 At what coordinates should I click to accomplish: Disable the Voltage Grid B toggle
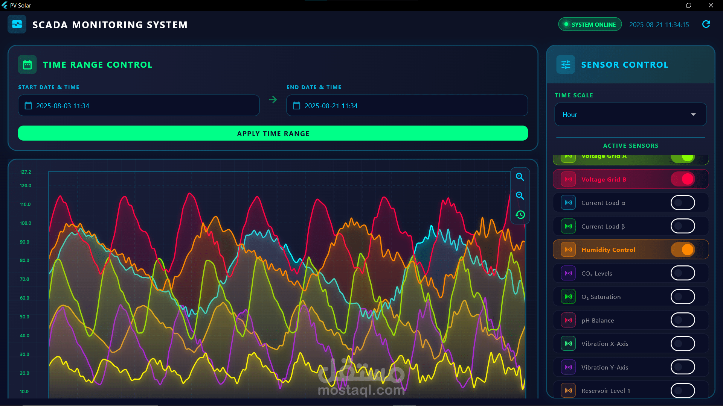pyautogui.click(x=682, y=179)
